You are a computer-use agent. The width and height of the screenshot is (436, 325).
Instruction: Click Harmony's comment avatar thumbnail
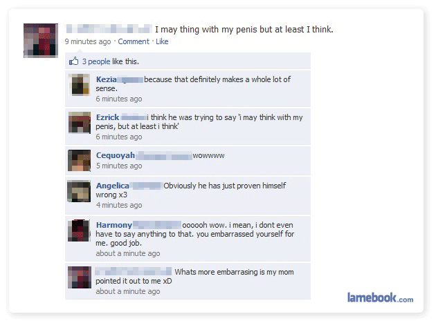coord(80,230)
